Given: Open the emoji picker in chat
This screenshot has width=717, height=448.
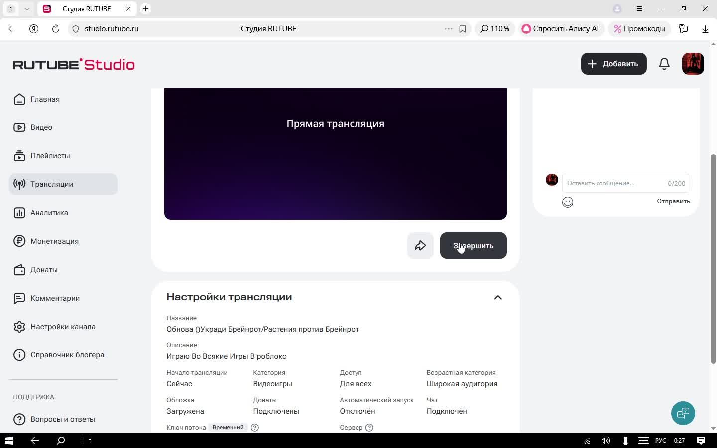Looking at the screenshot, I should click(x=568, y=202).
